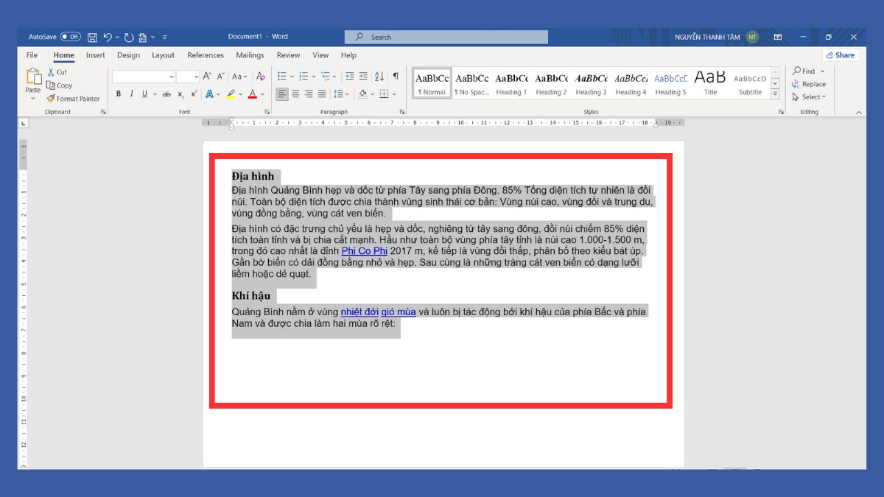Open the File menu
The image size is (884, 497).
[32, 55]
